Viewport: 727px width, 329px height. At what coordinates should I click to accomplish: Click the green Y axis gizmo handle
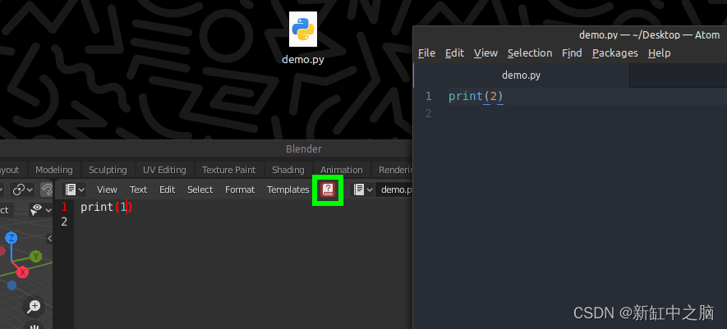click(35, 256)
